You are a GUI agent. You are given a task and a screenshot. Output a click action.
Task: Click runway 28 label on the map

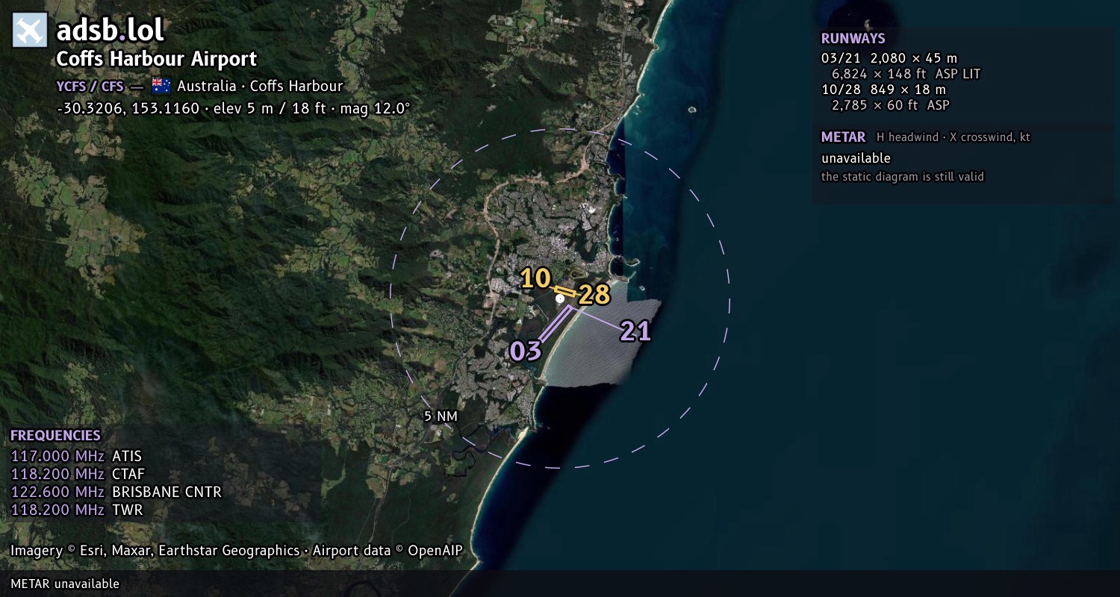pyautogui.click(x=594, y=295)
